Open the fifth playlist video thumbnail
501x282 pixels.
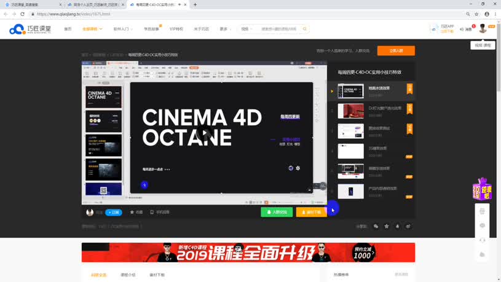pyautogui.click(x=350, y=171)
